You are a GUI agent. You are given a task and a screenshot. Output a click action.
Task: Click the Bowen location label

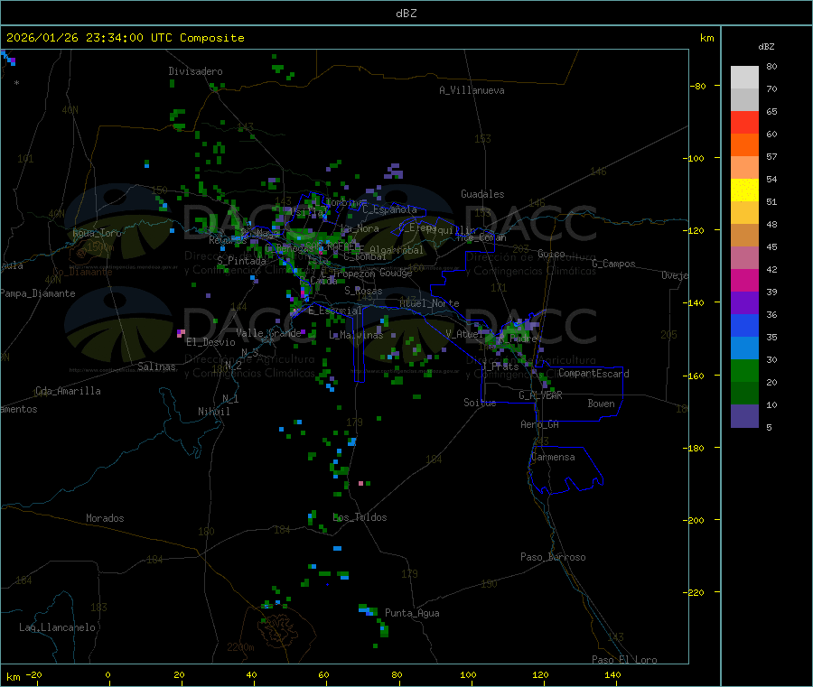(x=602, y=404)
